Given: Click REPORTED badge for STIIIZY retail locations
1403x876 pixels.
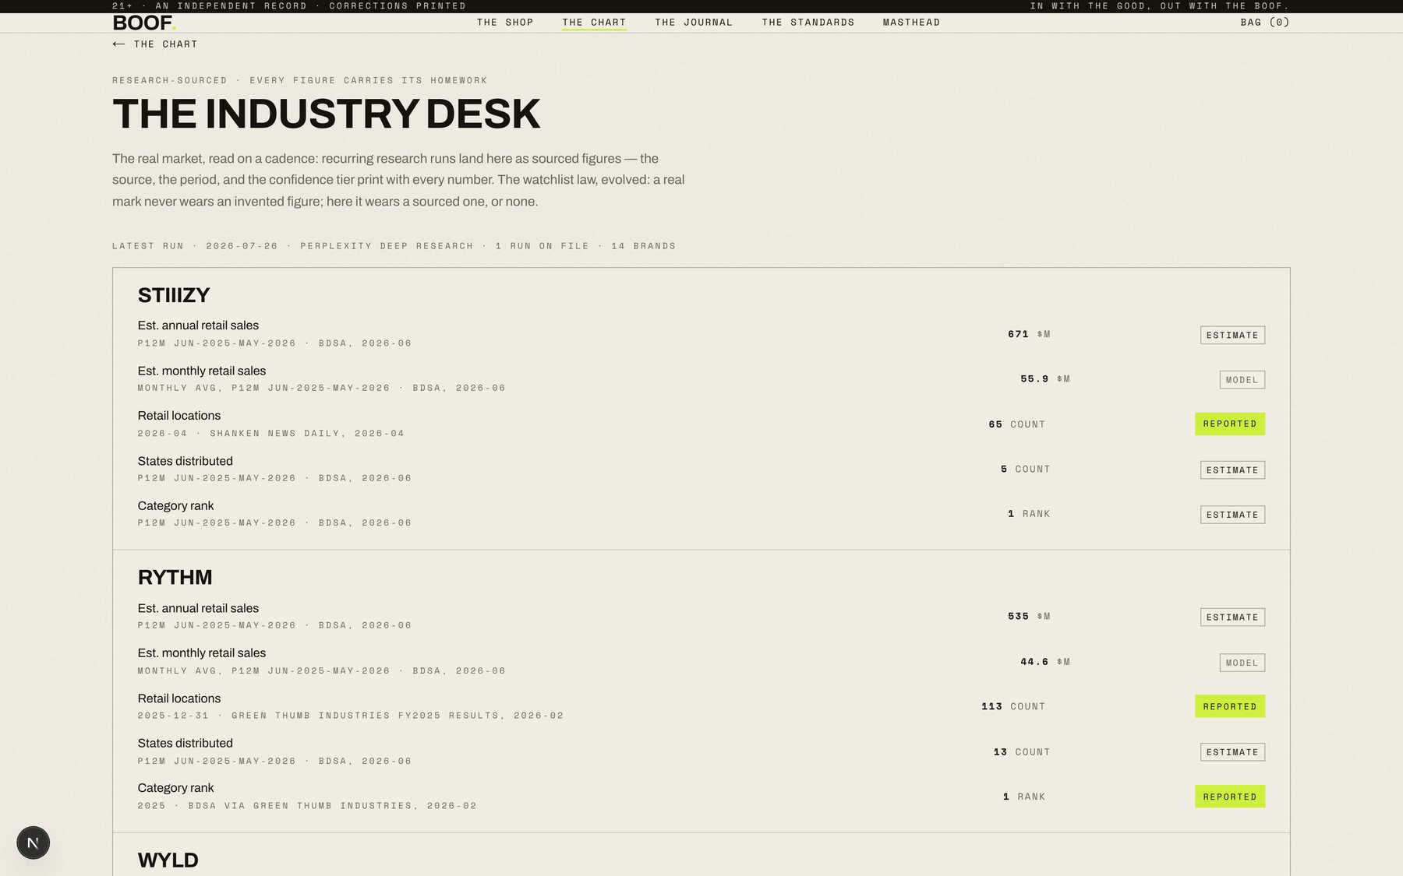Looking at the screenshot, I should click(x=1230, y=424).
